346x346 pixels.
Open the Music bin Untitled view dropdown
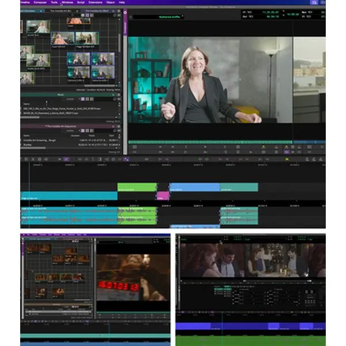coord(73,99)
